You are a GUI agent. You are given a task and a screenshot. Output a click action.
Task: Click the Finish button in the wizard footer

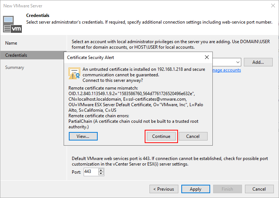point(227,189)
